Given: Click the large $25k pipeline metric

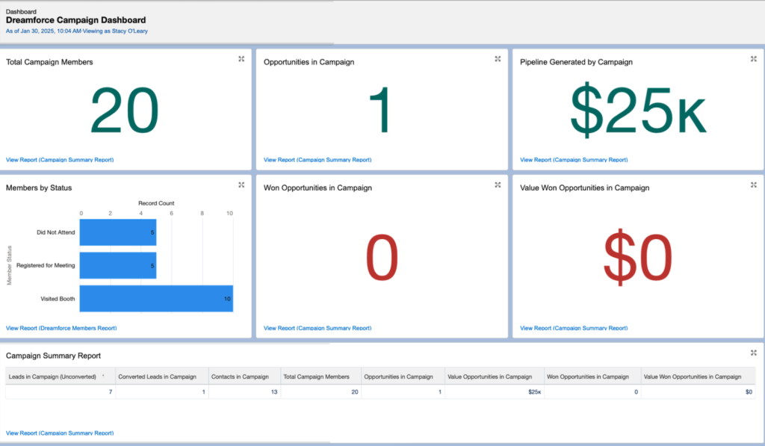Looking at the screenshot, I should pos(638,111).
